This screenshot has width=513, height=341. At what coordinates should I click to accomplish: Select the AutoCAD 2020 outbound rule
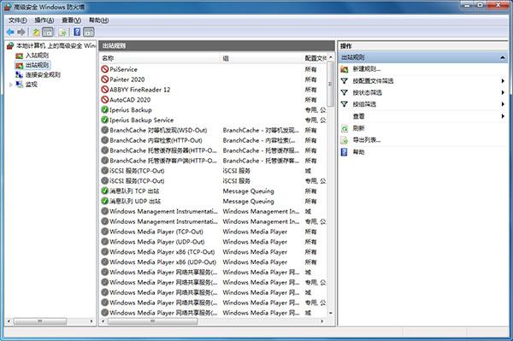tap(213, 100)
